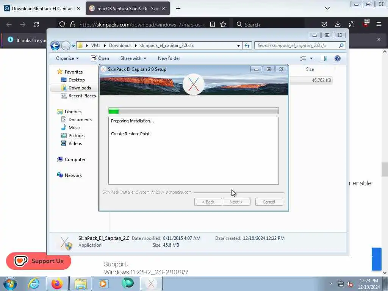Open Explorer recent pages dropdown arrow
388x291 pixels.
pos(73,46)
